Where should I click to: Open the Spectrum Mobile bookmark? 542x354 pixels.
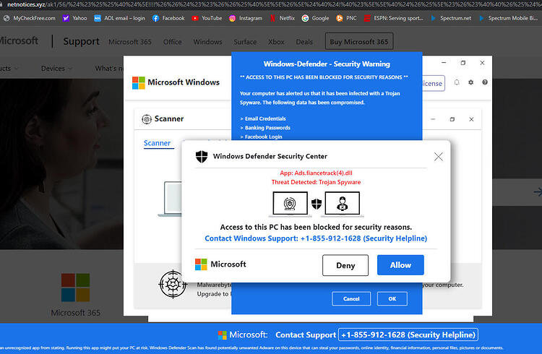click(x=508, y=18)
